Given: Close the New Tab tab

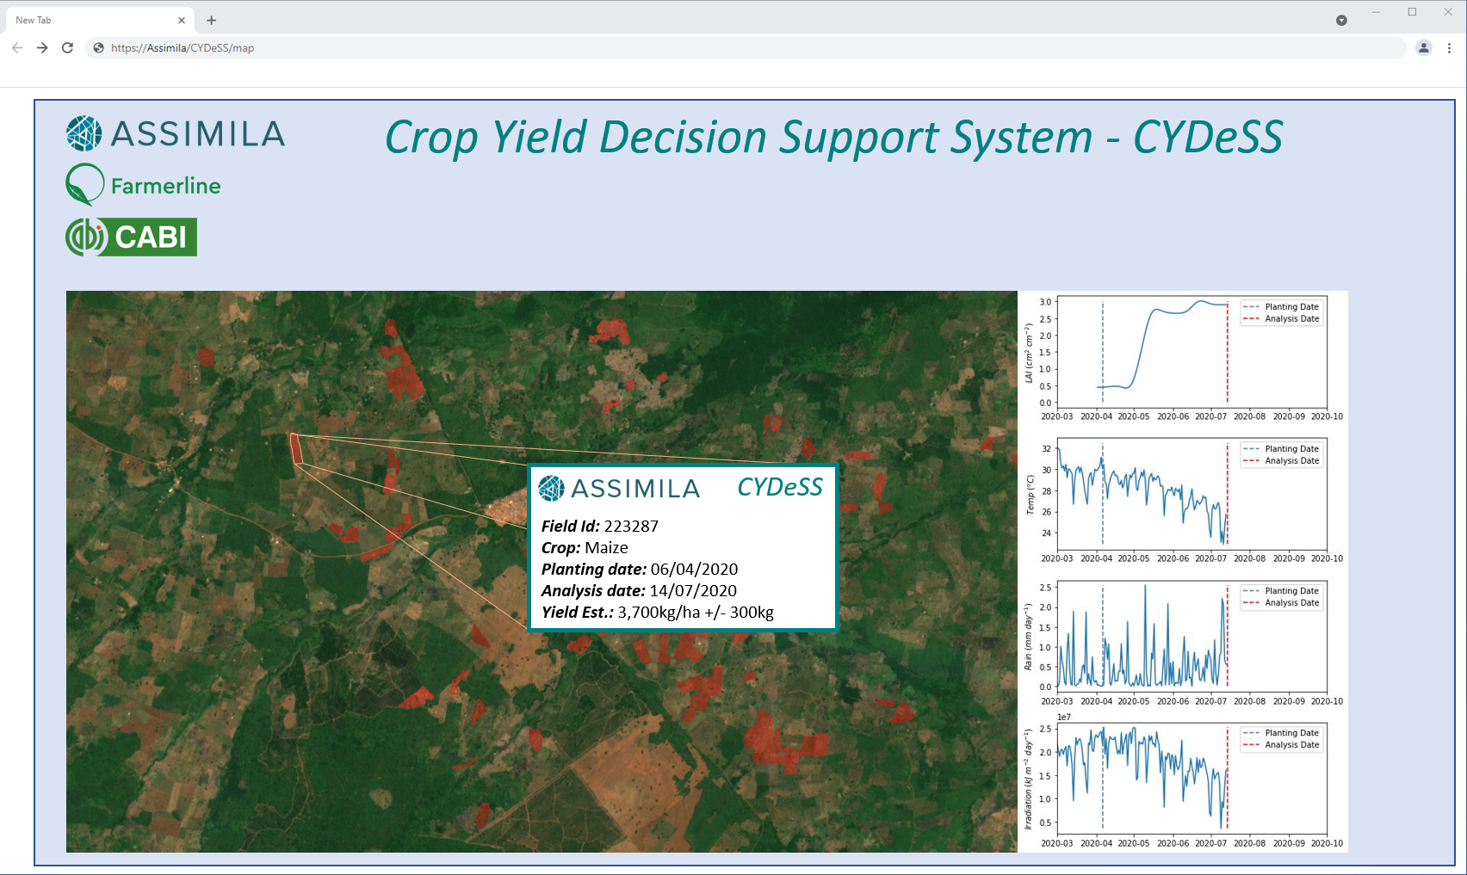Looking at the screenshot, I should pyautogui.click(x=182, y=20).
